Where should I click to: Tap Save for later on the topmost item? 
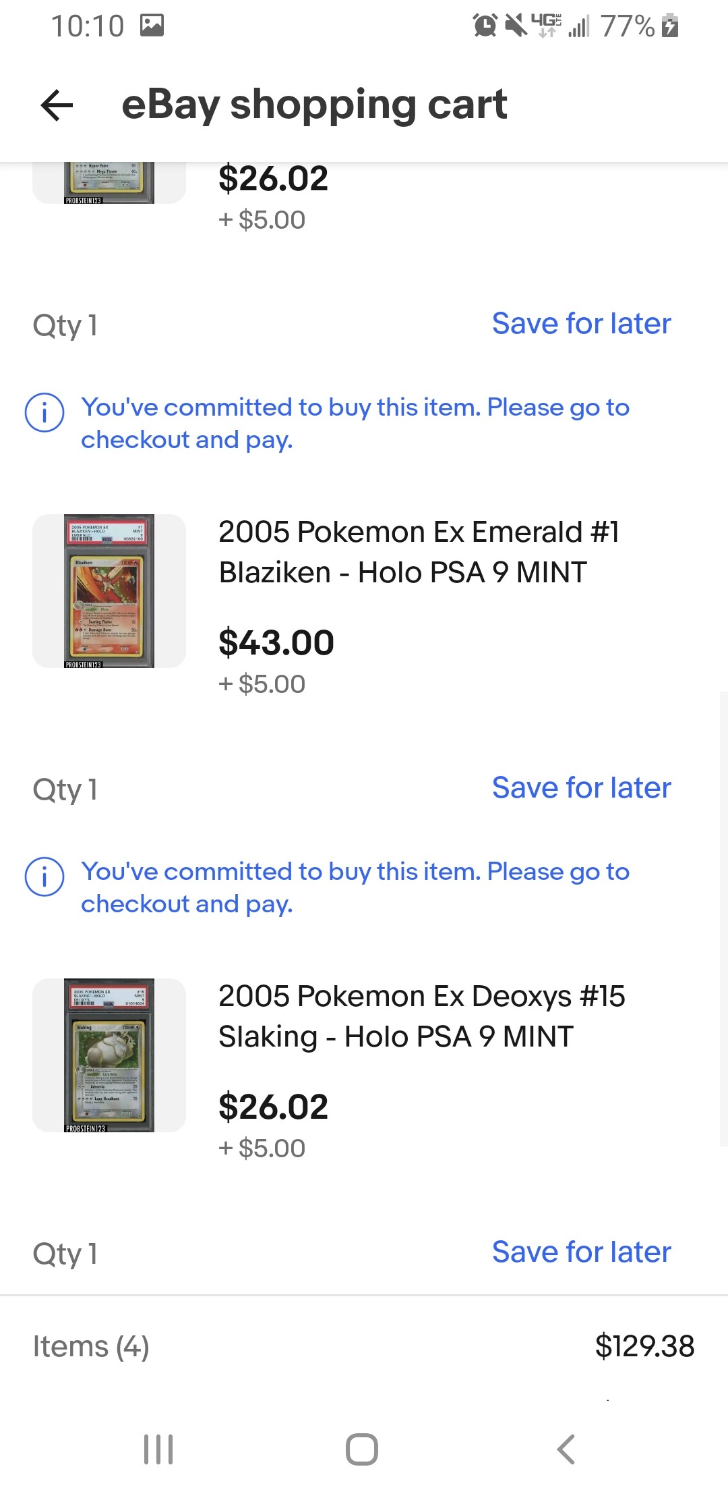click(x=581, y=323)
